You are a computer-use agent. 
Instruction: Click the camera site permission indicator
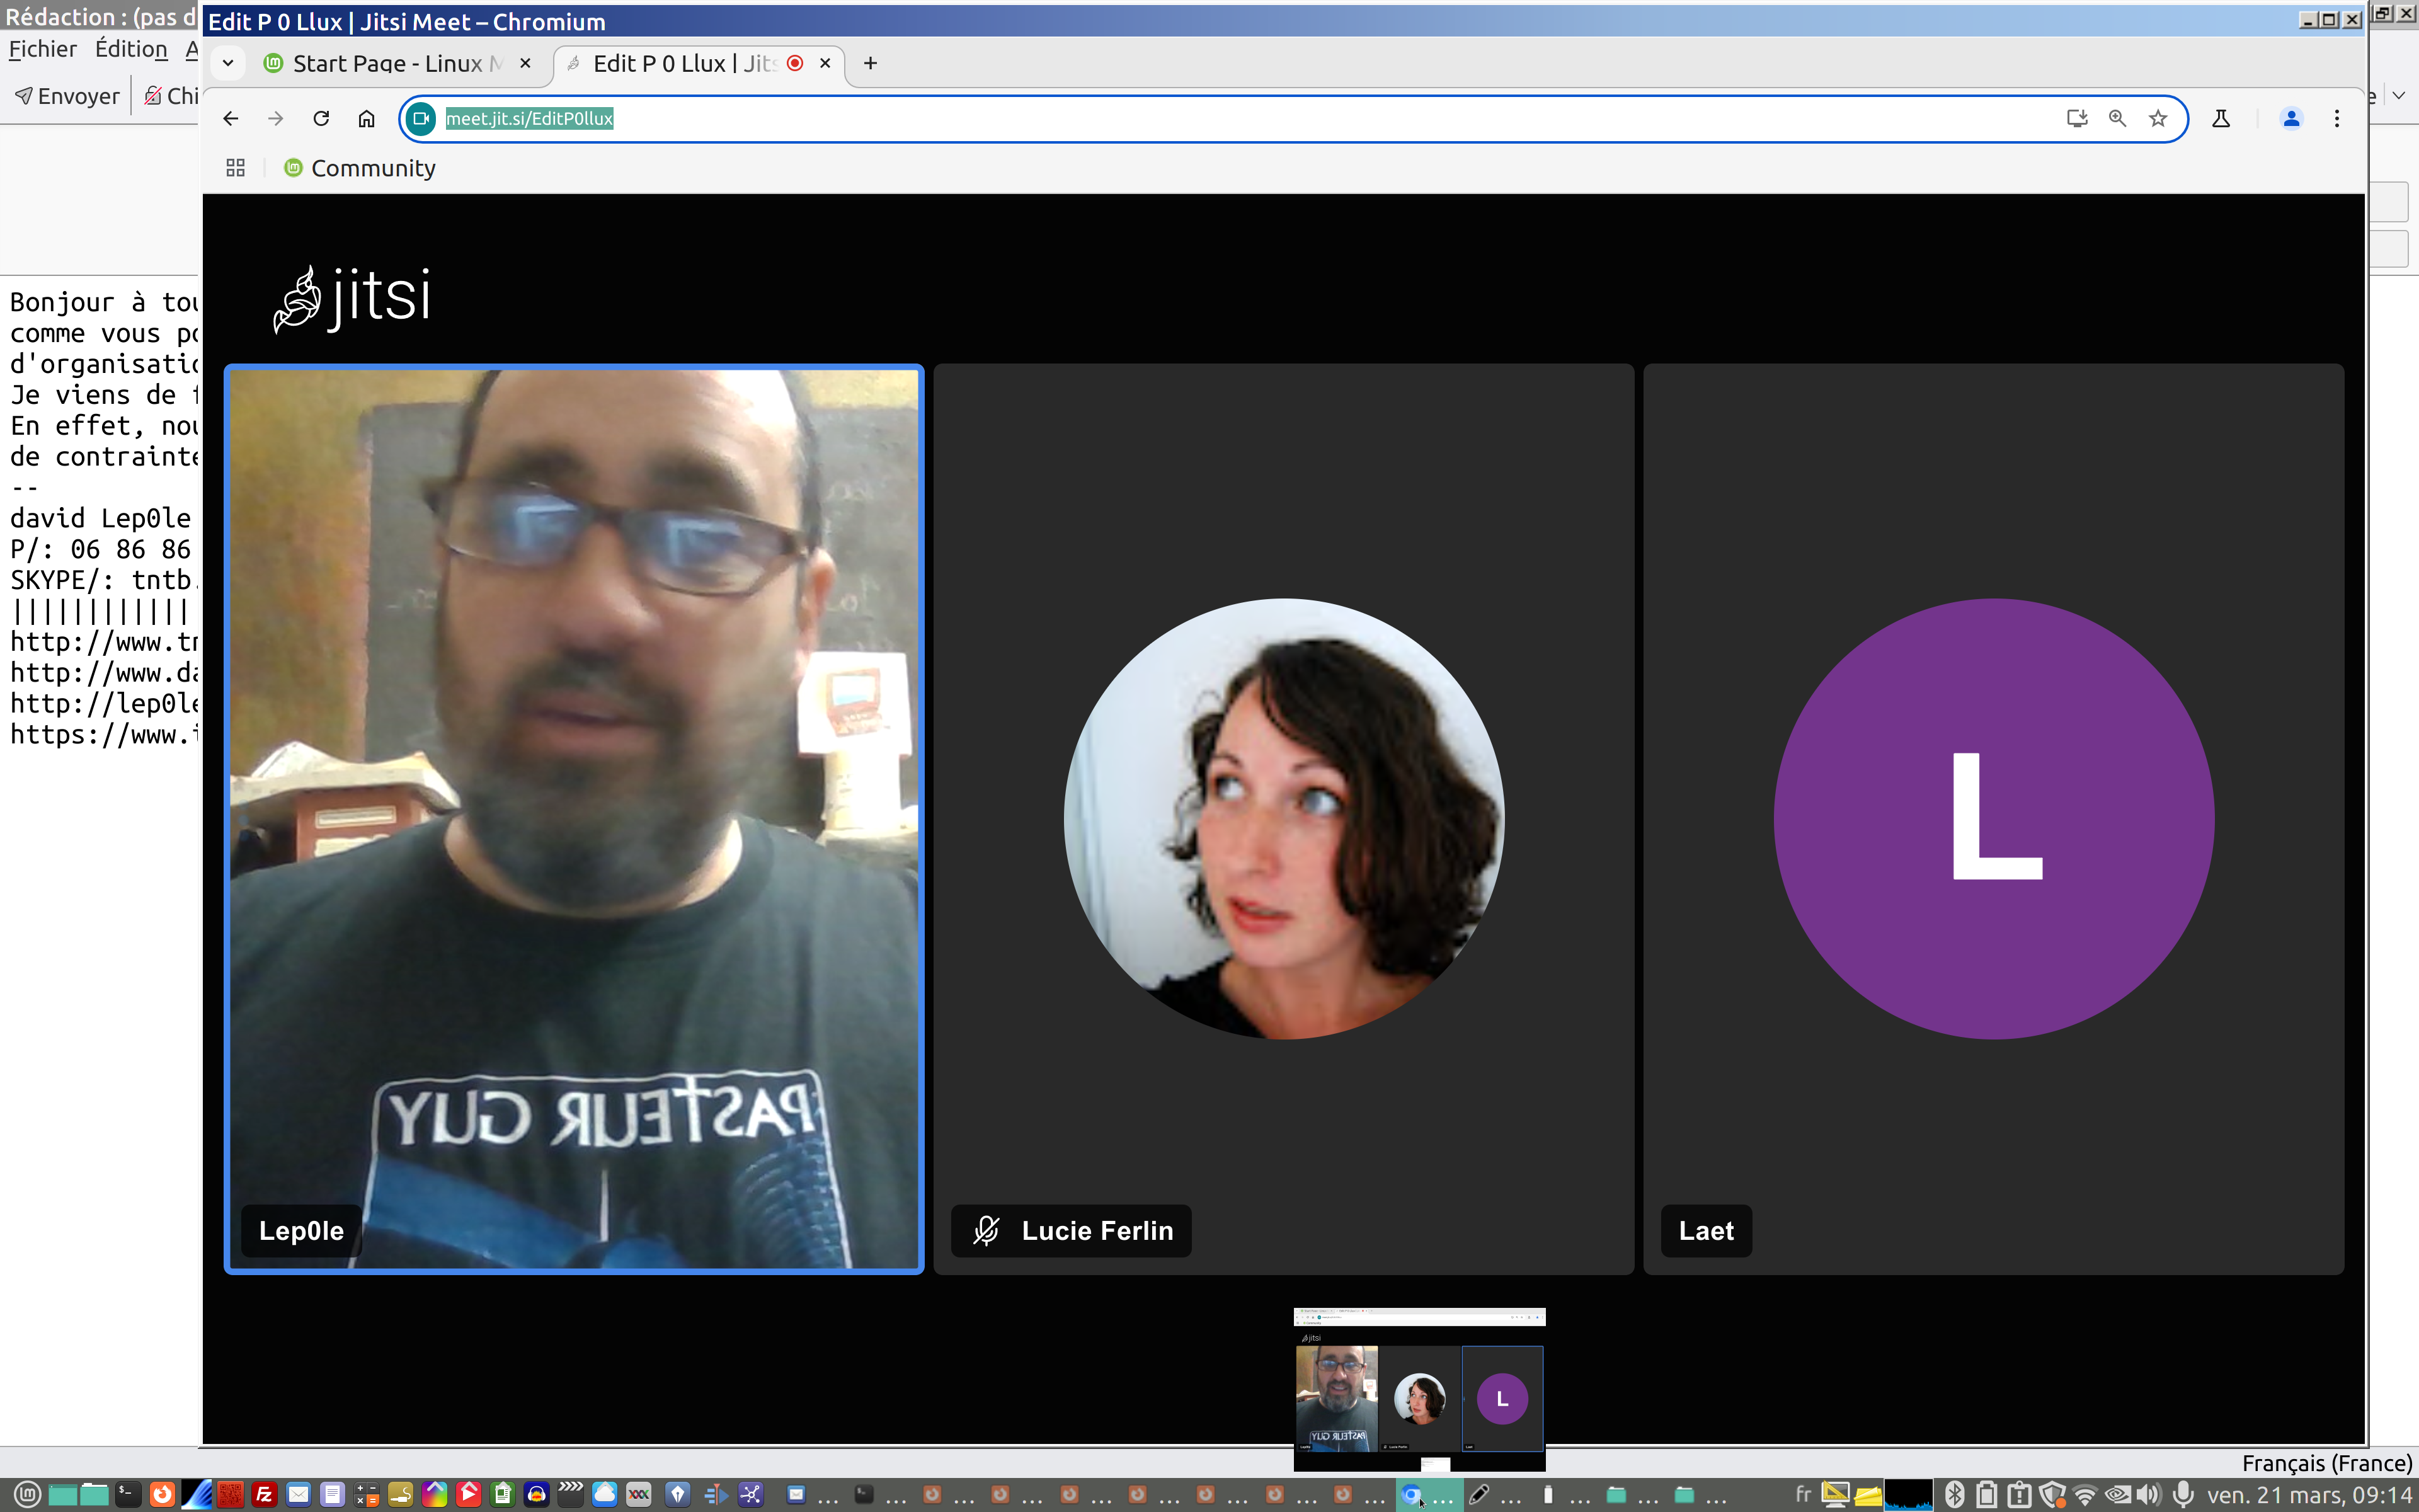421,119
